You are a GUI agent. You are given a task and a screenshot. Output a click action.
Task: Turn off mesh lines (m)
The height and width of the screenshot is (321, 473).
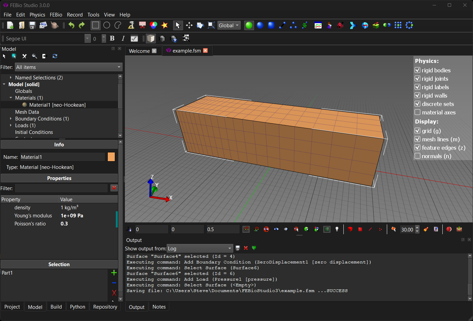click(417, 139)
